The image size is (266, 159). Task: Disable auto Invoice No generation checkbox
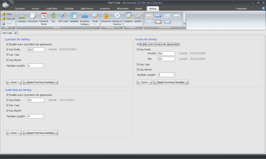138,44
